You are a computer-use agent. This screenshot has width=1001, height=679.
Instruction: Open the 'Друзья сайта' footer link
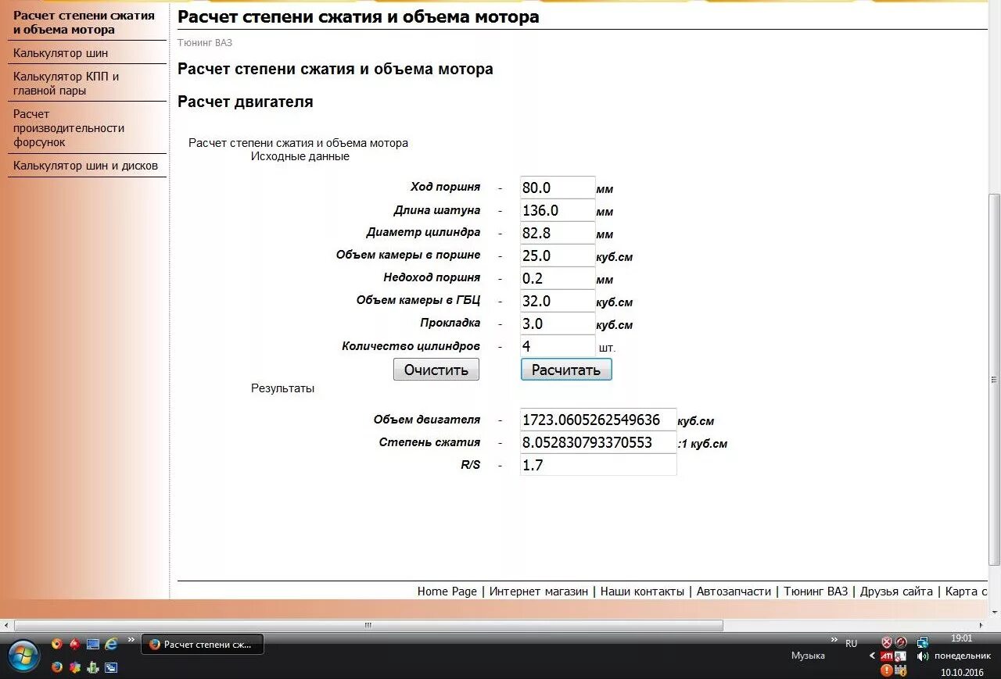(896, 591)
